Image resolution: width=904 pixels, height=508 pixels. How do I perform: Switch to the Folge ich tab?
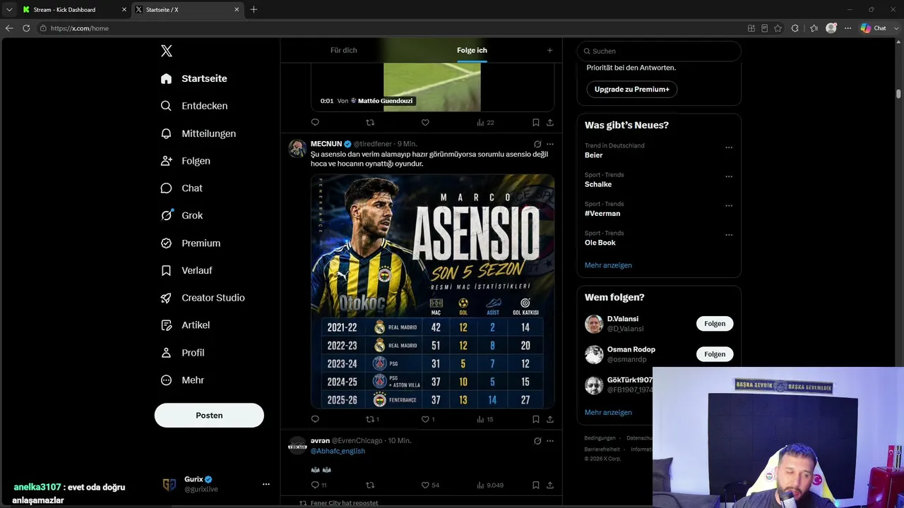[x=472, y=50]
